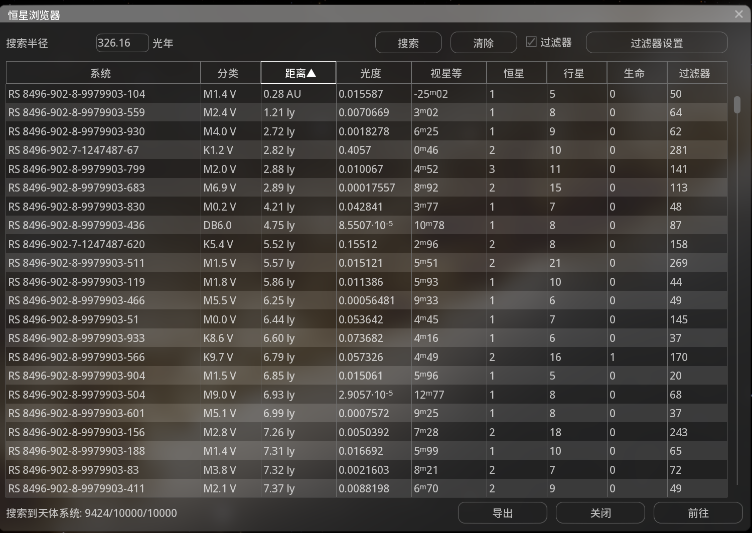This screenshot has height=533, width=752.
Task: Sort by 生命 column header
Action: click(x=637, y=73)
